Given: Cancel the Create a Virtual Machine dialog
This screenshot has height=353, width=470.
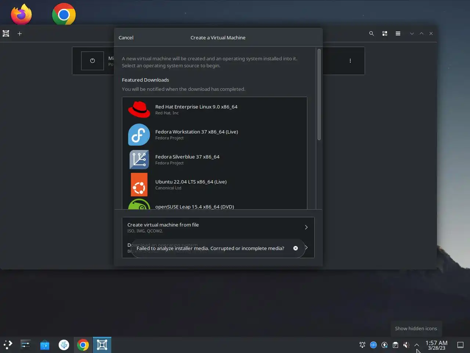Looking at the screenshot, I should point(126,38).
